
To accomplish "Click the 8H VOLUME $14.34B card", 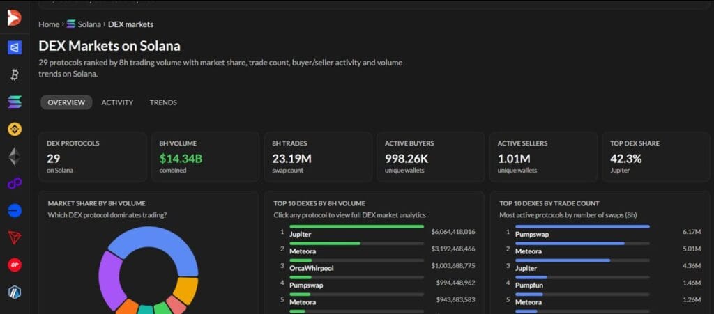I will pyautogui.click(x=205, y=157).
